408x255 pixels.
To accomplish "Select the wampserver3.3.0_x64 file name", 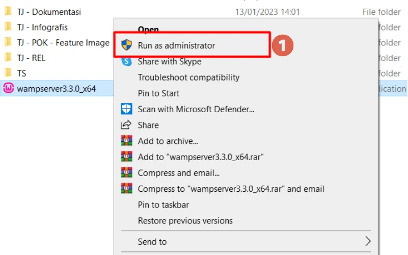I will pos(57,89).
